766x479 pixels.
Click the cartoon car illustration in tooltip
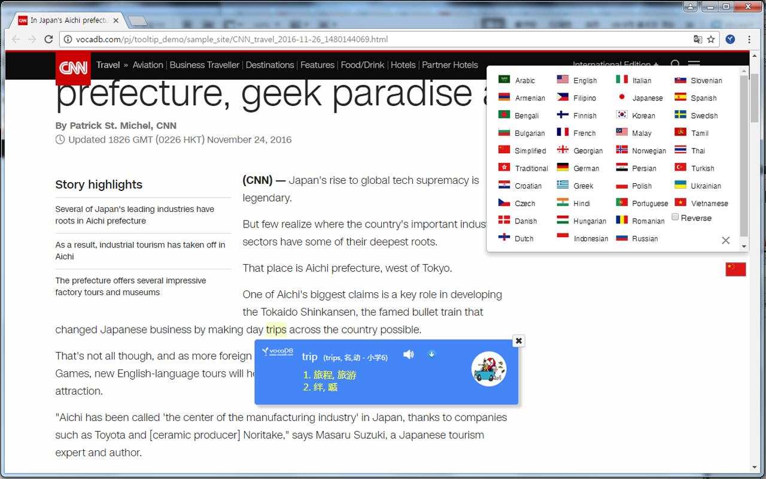(x=489, y=369)
